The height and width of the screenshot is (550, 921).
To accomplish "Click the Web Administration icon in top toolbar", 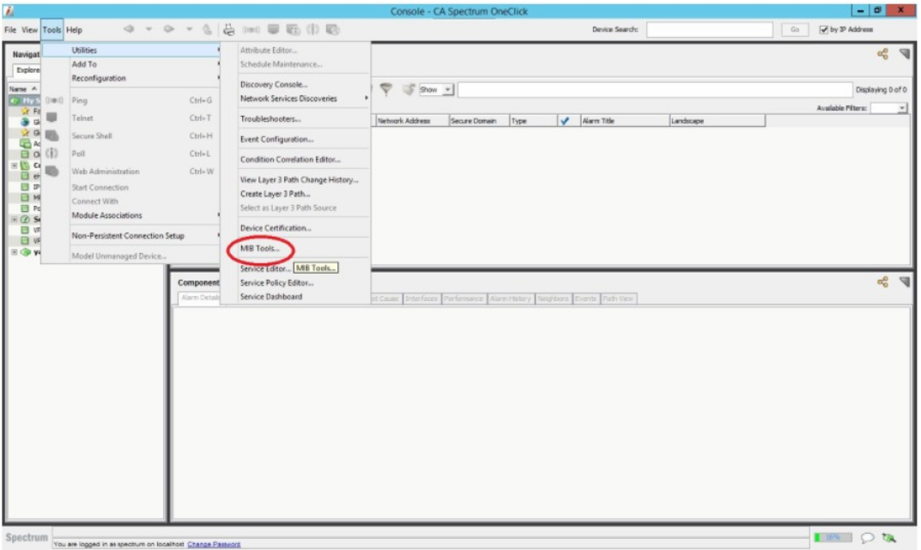I will coord(333,29).
